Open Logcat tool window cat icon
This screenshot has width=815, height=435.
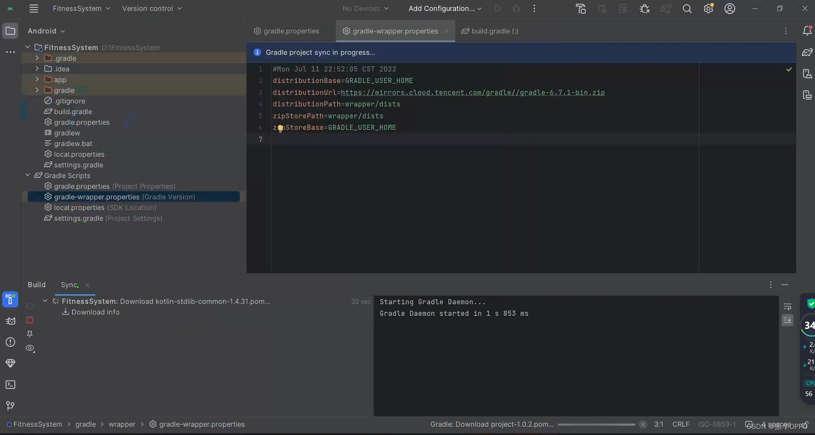(x=10, y=321)
